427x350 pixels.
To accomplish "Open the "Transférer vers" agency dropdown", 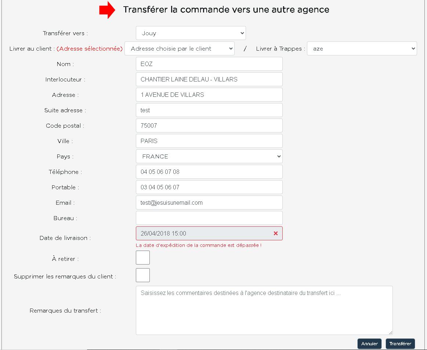I will pyautogui.click(x=191, y=33).
